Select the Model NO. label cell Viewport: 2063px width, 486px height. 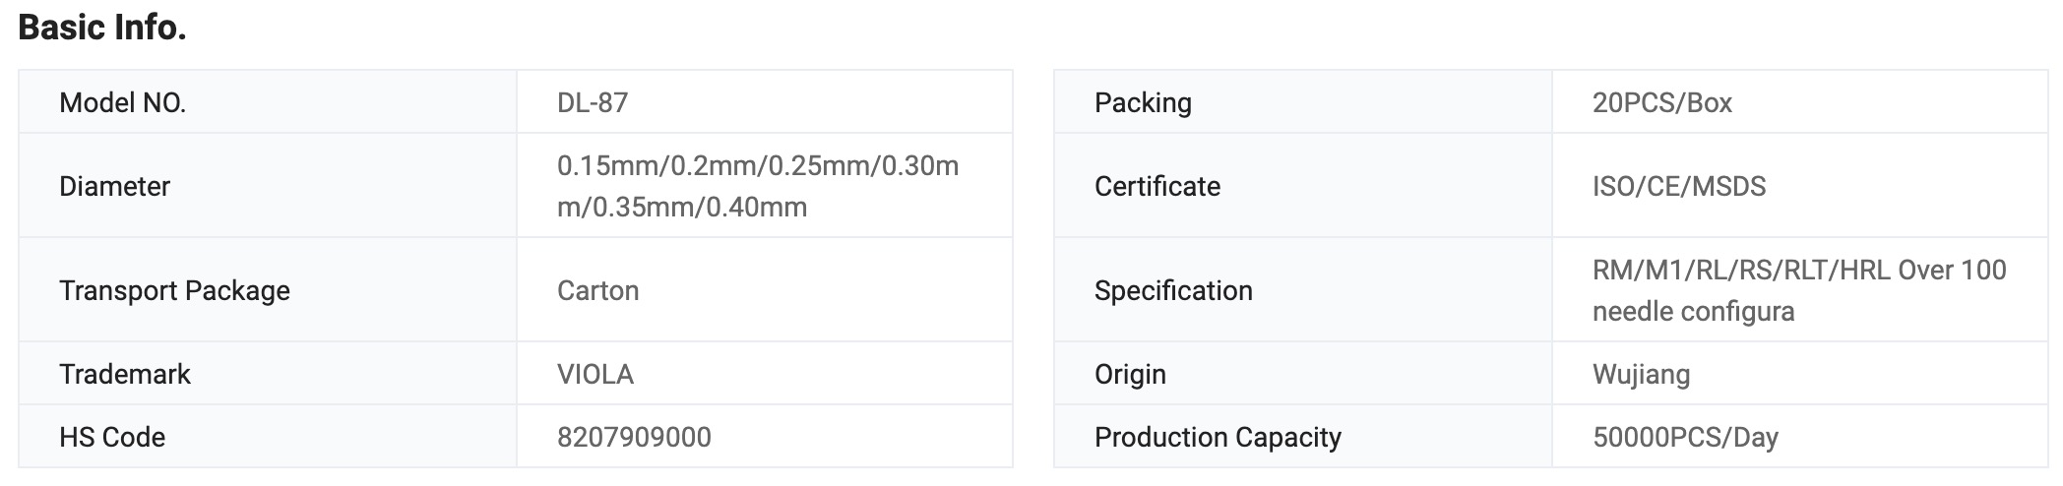point(123,102)
